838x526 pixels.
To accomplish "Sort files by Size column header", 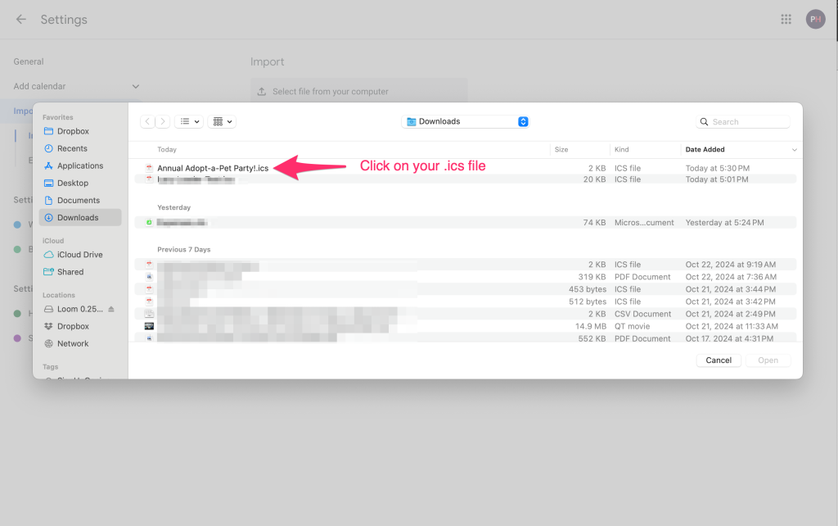I will 561,149.
